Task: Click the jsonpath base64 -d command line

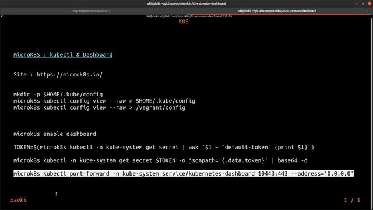Action: click(160, 160)
